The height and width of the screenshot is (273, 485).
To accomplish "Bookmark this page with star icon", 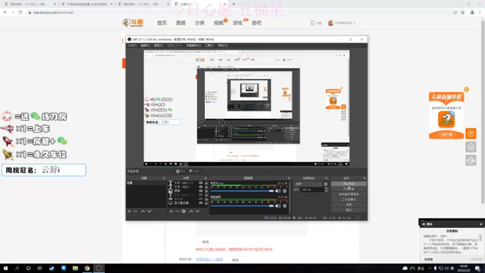I will coord(463,13).
